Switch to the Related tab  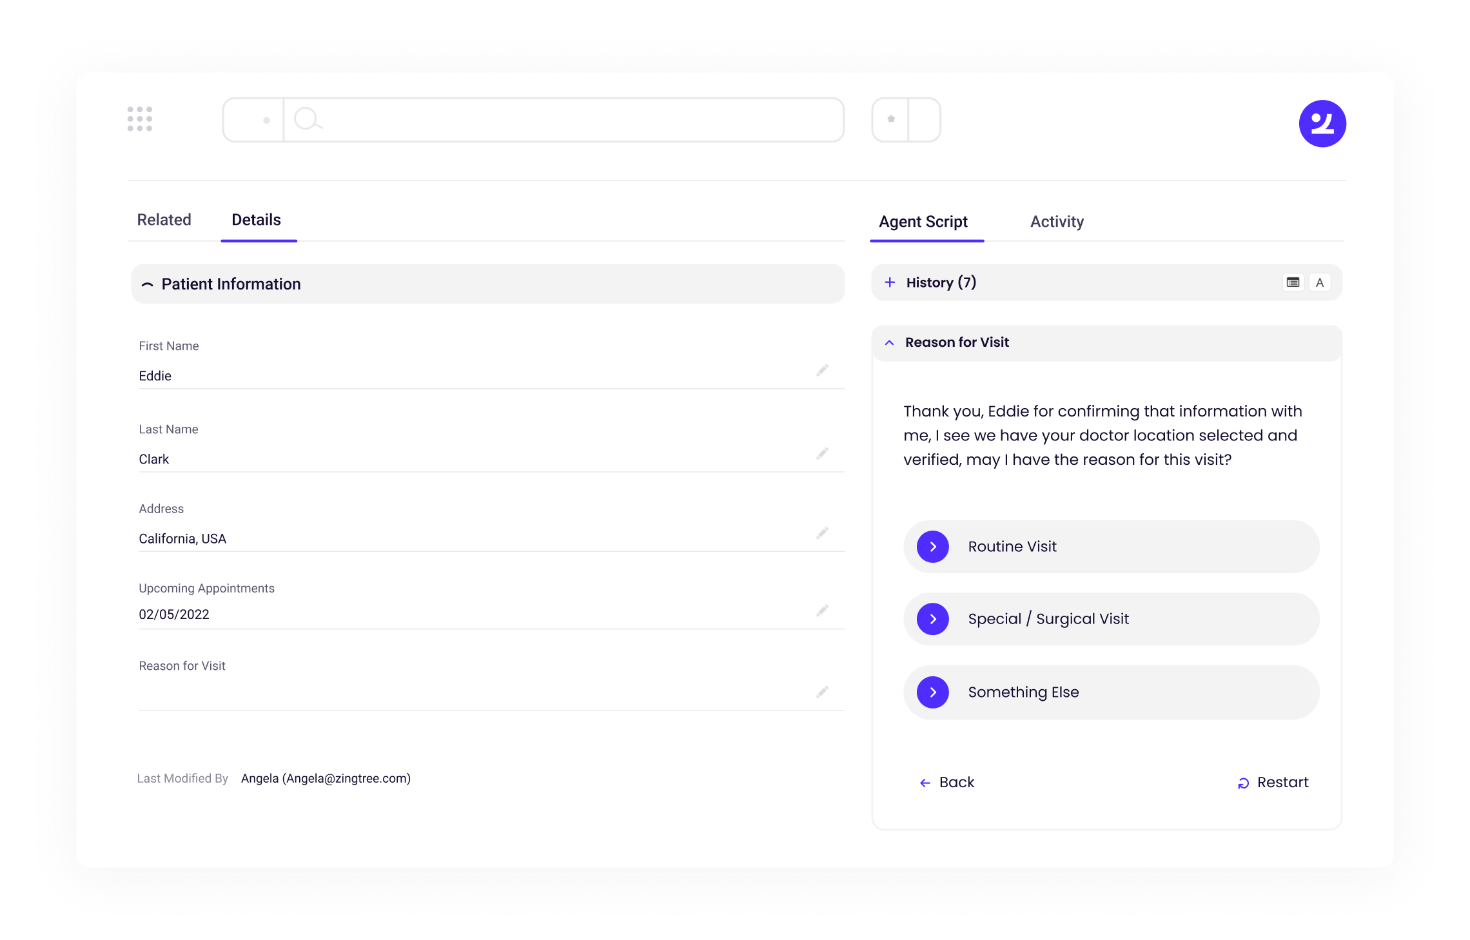coord(164,220)
